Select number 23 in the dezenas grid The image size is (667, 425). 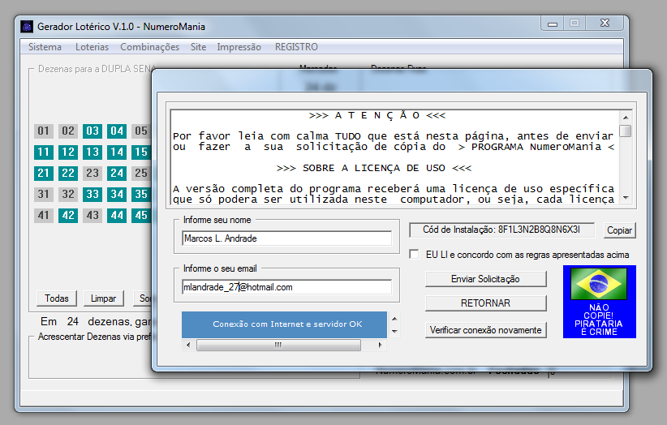pos(93,173)
